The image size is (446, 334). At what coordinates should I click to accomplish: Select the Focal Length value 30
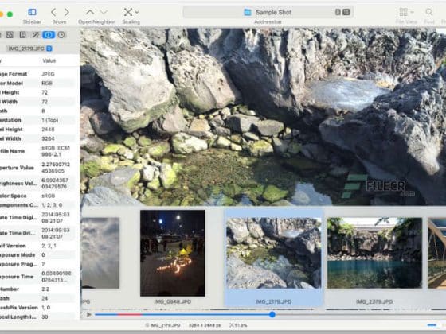click(x=45, y=317)
